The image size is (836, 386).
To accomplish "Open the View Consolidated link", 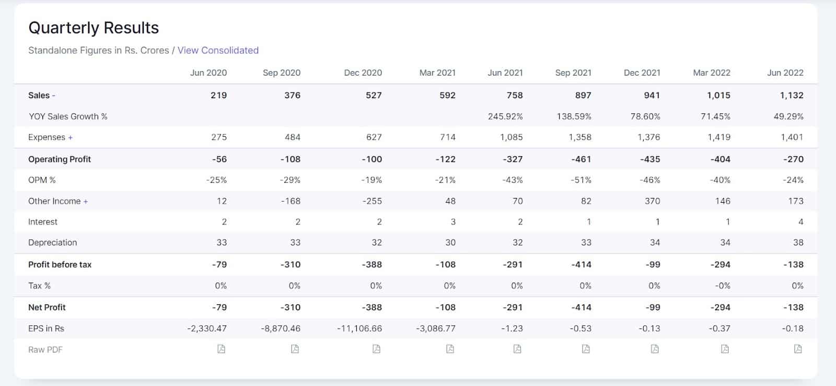I will [x=218, y=50].
